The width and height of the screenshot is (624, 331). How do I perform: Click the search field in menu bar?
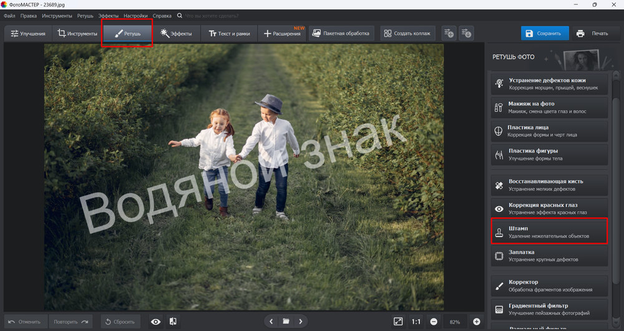pos(212,16)
